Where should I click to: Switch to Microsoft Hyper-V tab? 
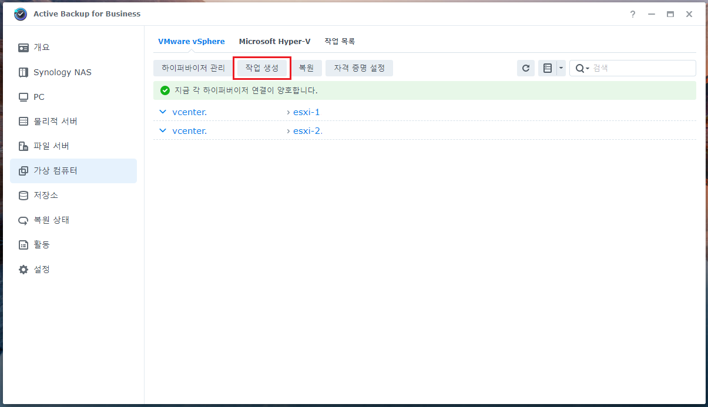(274, 42)
